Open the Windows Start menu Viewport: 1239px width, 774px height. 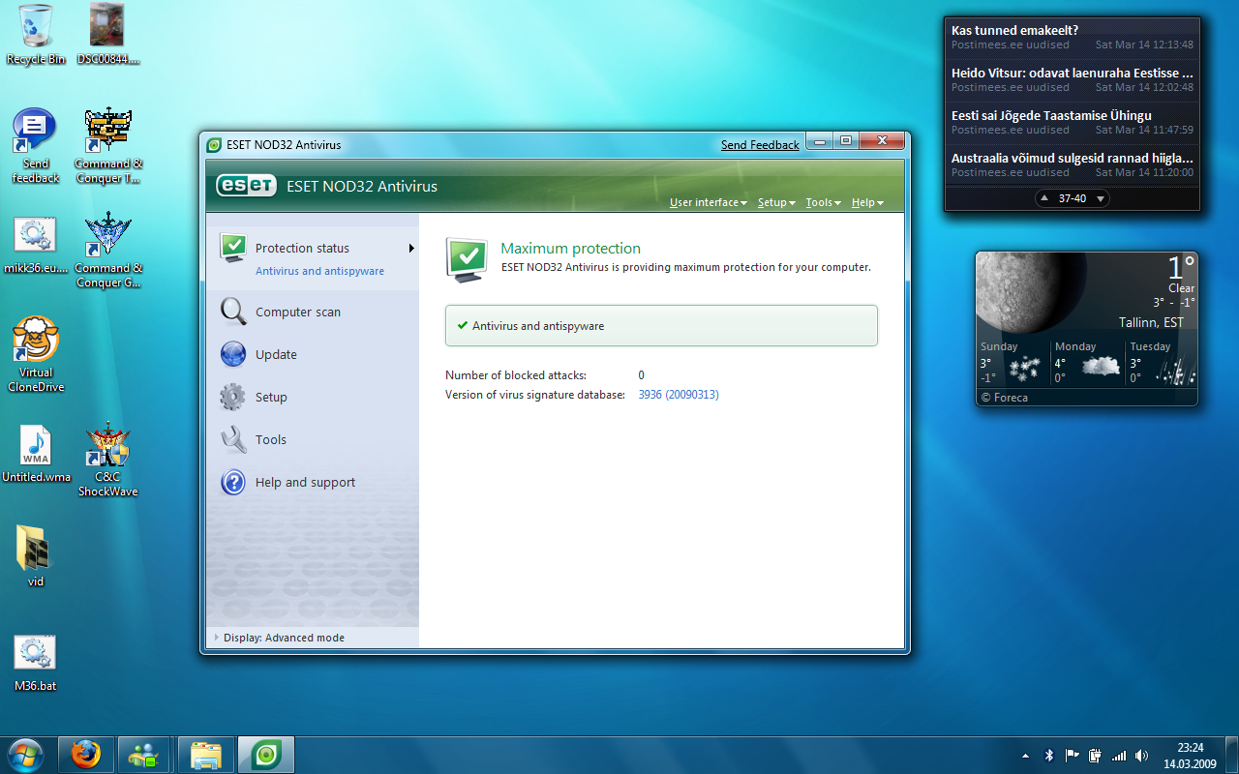(26, 755)
